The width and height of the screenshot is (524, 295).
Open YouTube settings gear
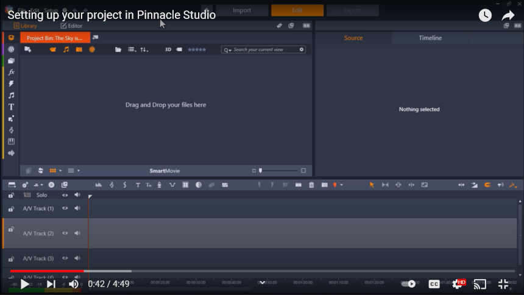pos(458,284)
